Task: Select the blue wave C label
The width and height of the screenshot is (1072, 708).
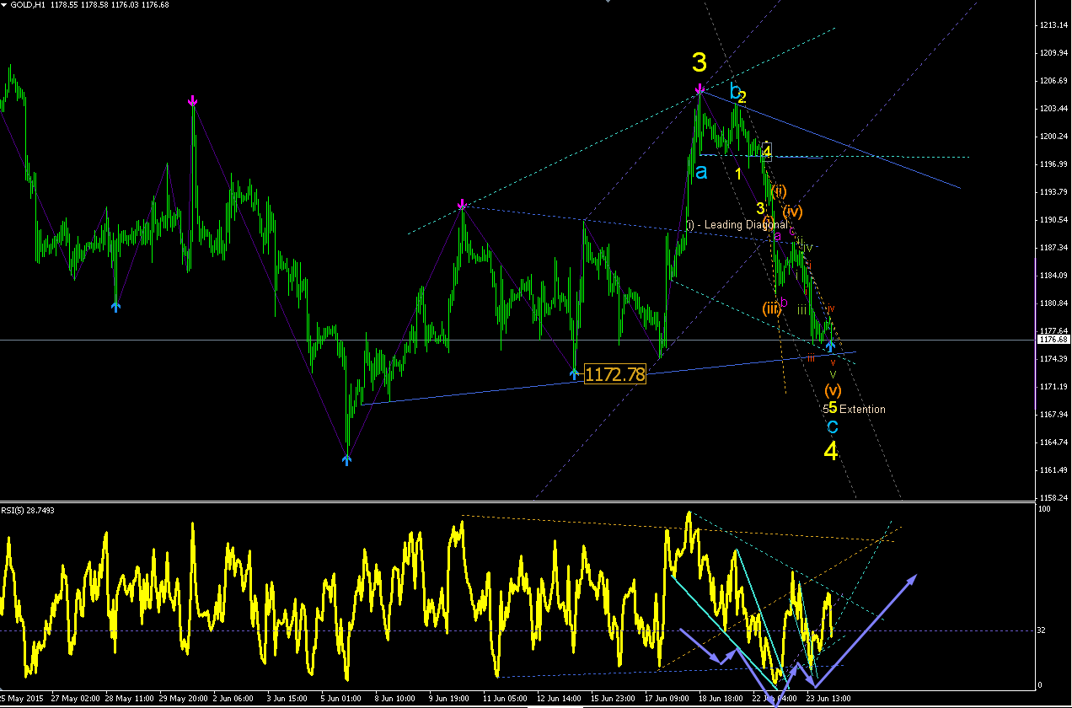Action: click(x=833, y=426)
